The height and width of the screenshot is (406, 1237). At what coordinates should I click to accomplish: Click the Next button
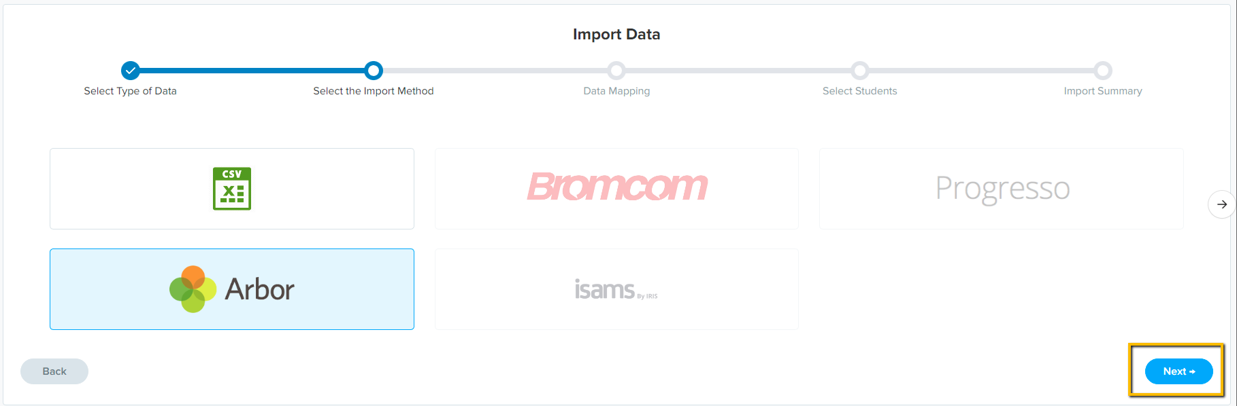(x=1179, y=371)
